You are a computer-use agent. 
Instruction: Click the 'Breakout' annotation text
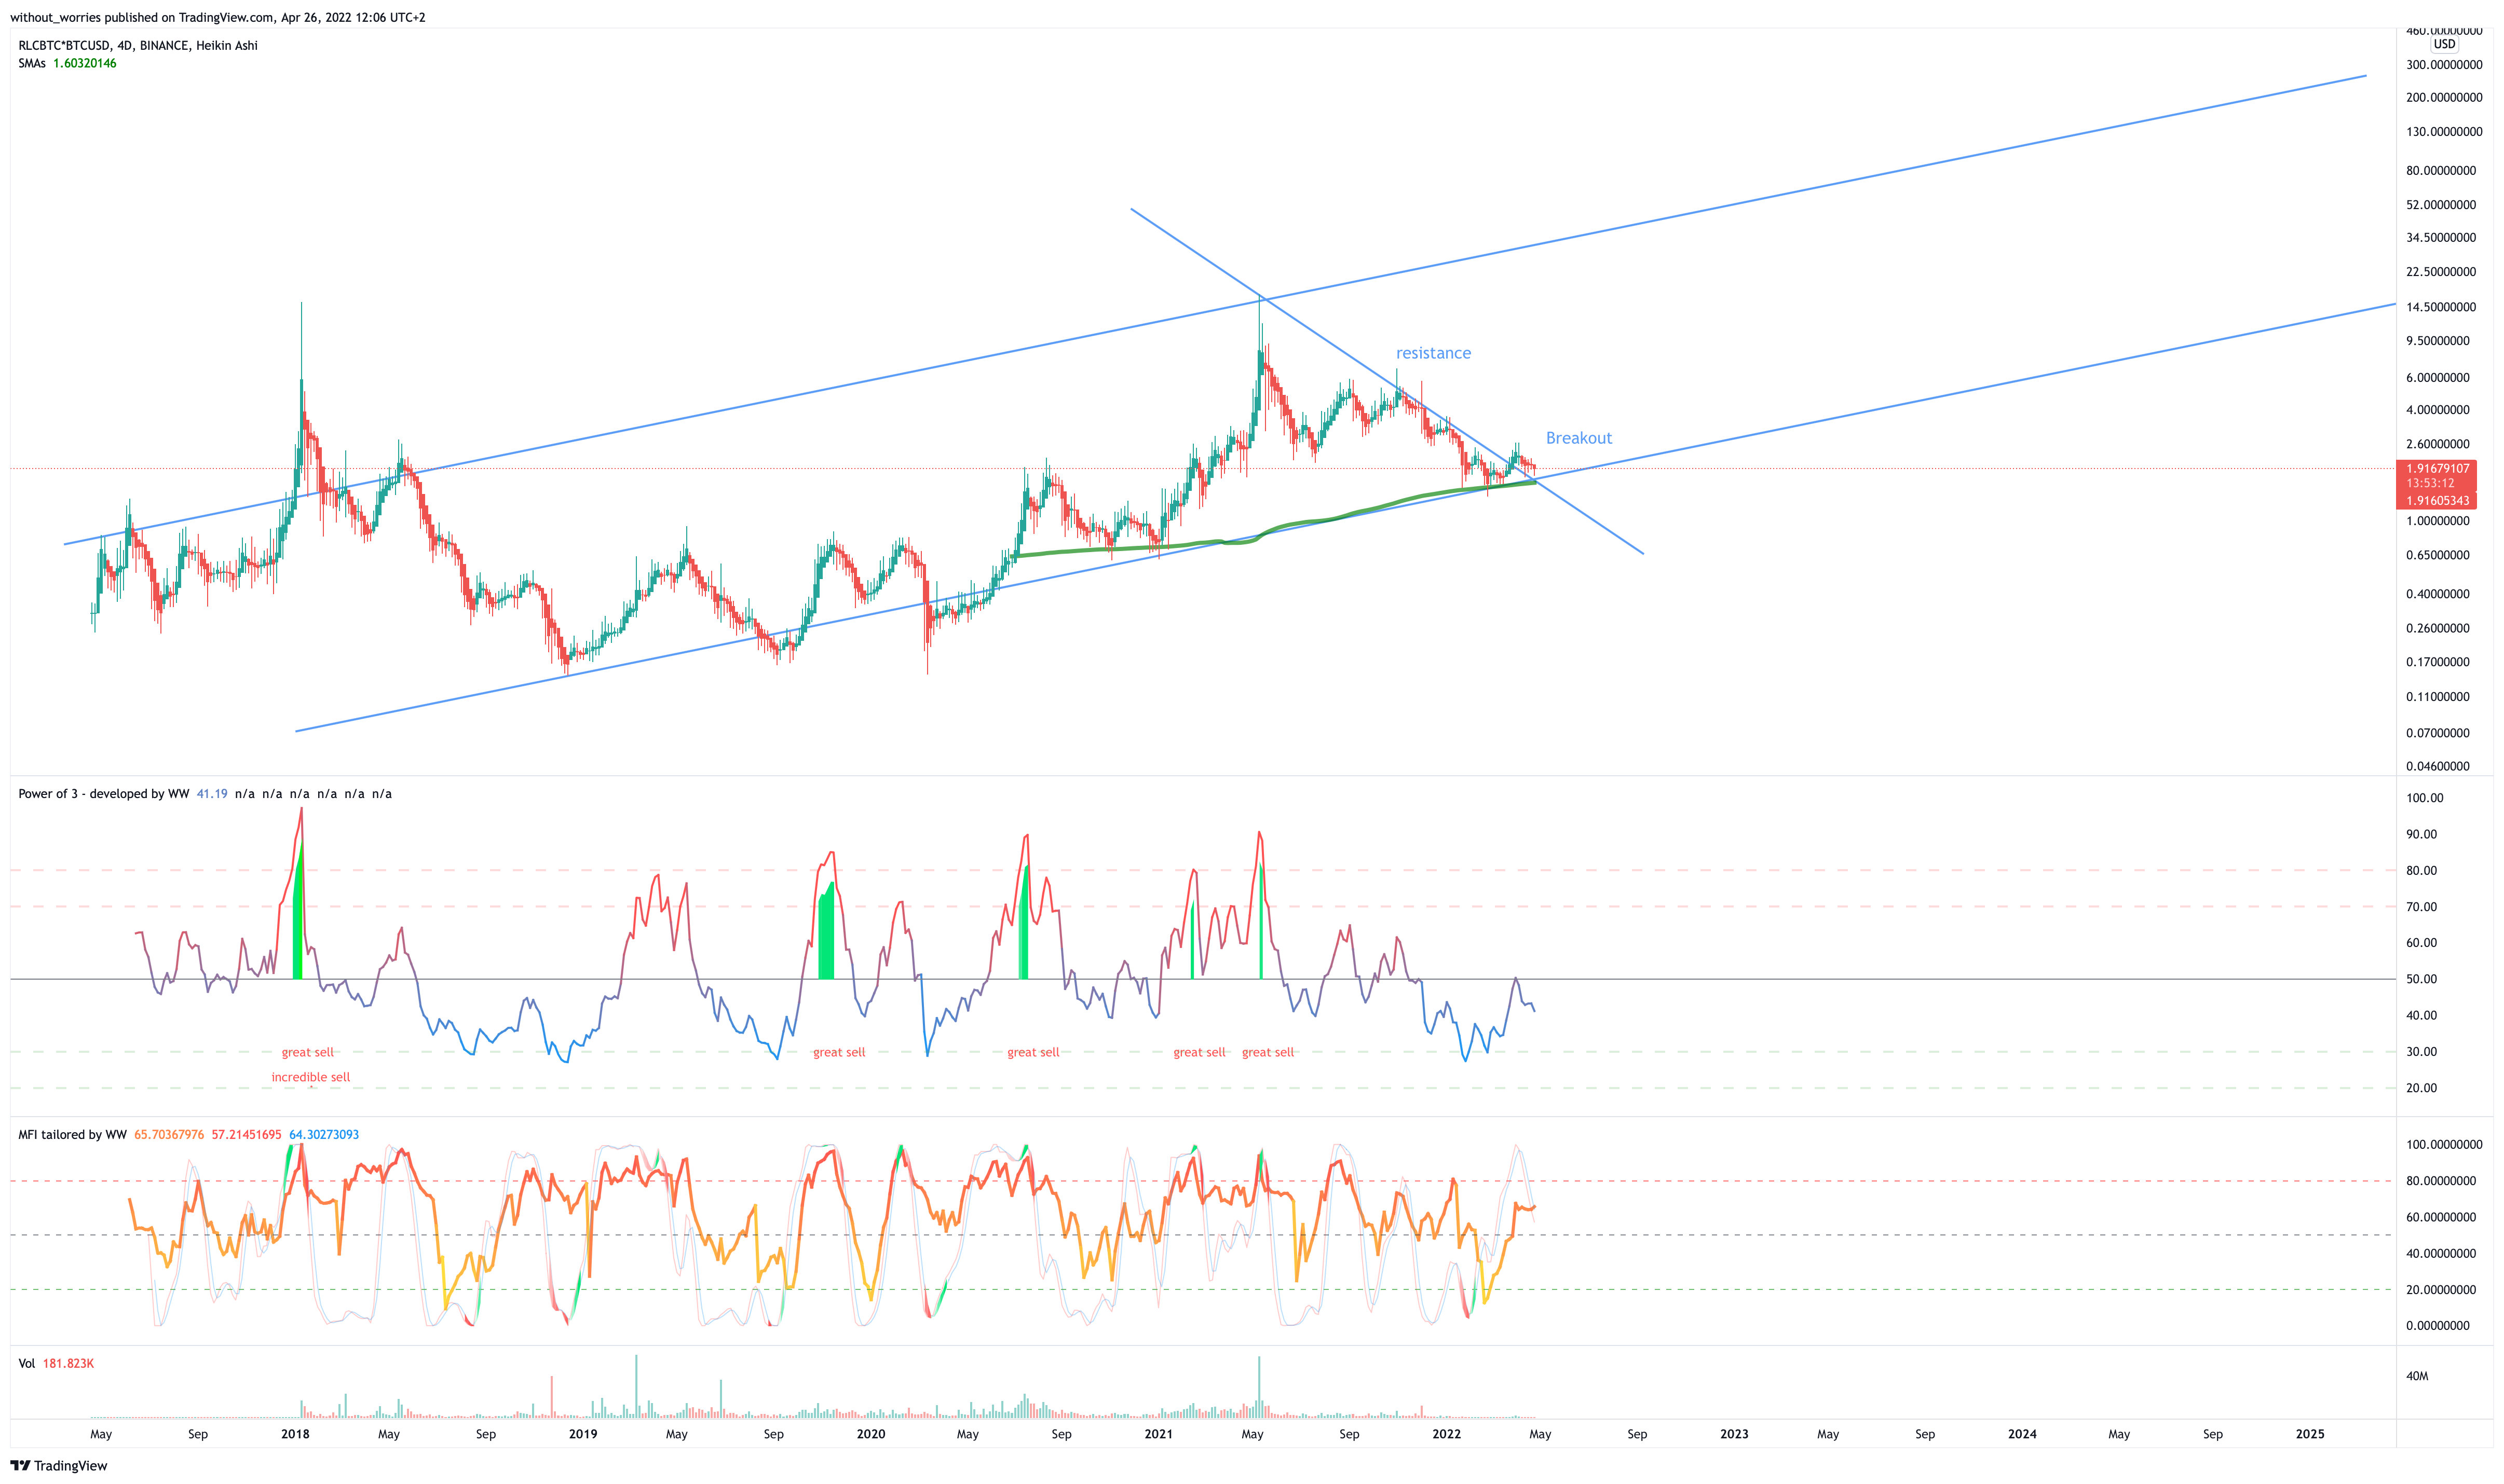[1578, 438]
